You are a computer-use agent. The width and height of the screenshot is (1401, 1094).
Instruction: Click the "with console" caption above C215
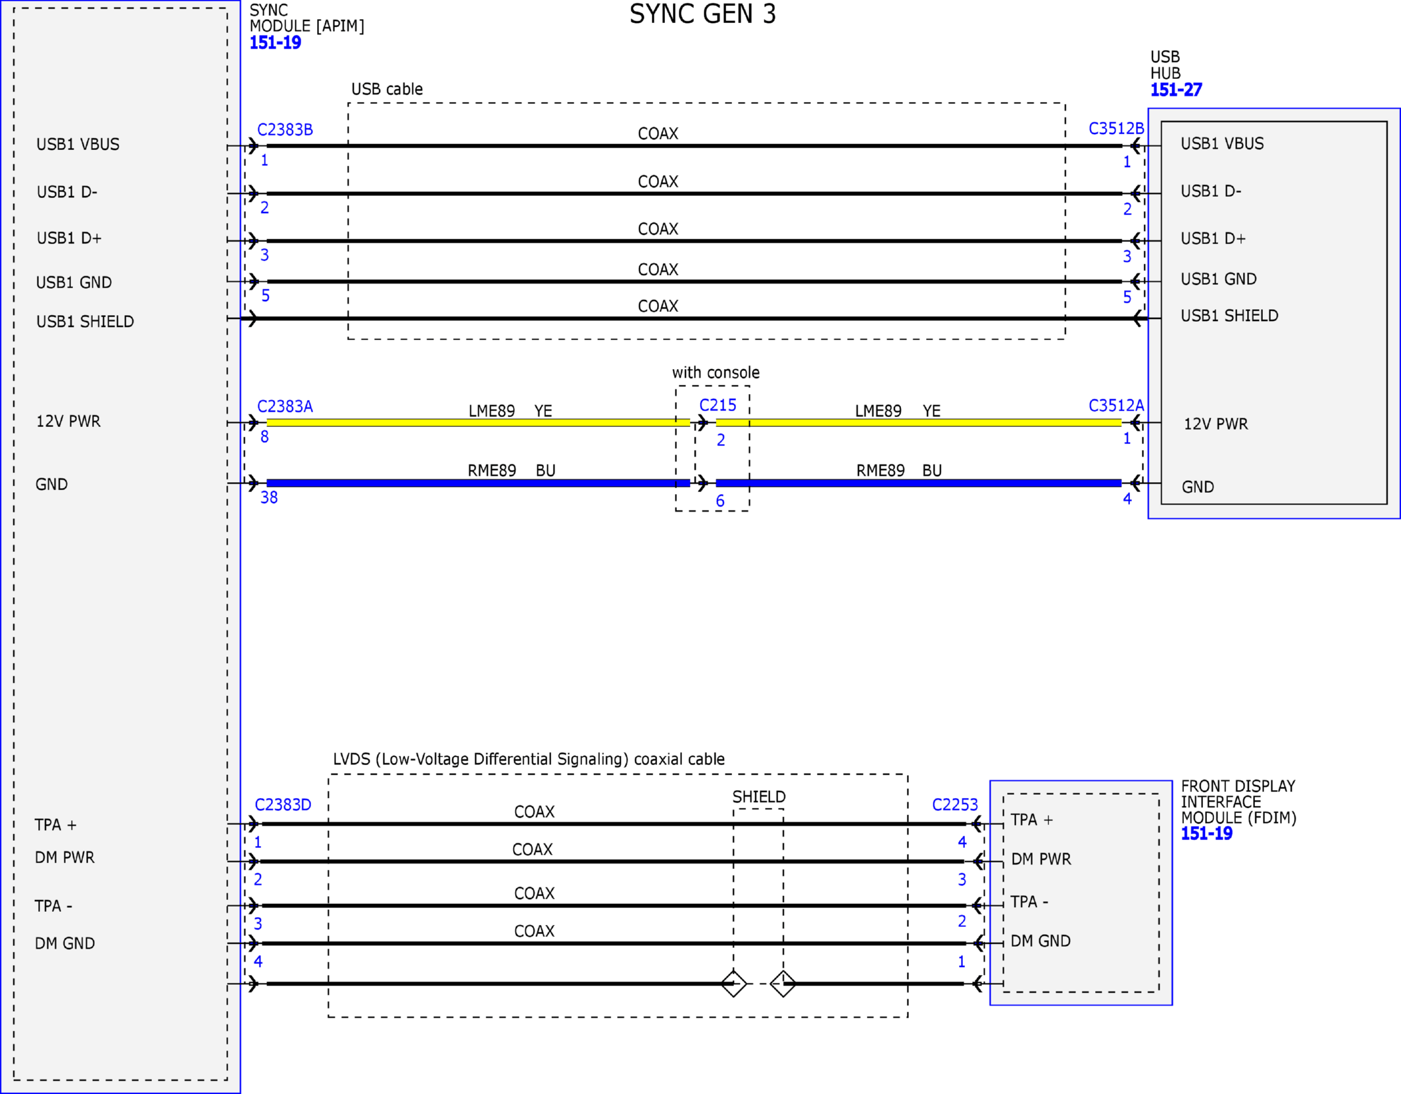(x=716, y=372)
